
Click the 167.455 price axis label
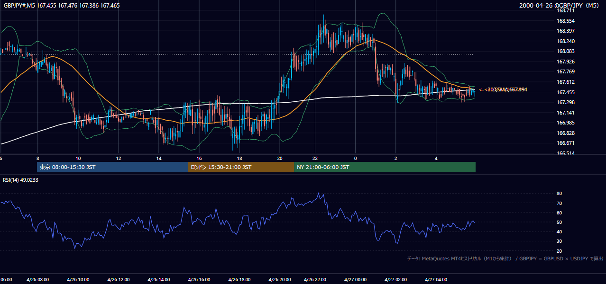[x=565, y=92]
